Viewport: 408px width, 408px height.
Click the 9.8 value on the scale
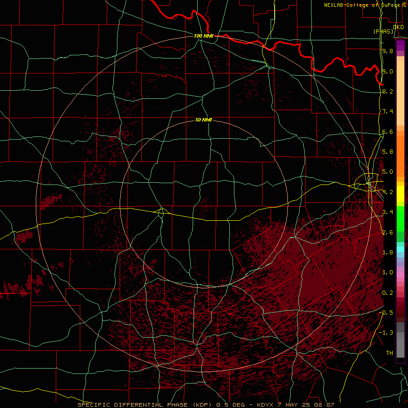(388, 51)
